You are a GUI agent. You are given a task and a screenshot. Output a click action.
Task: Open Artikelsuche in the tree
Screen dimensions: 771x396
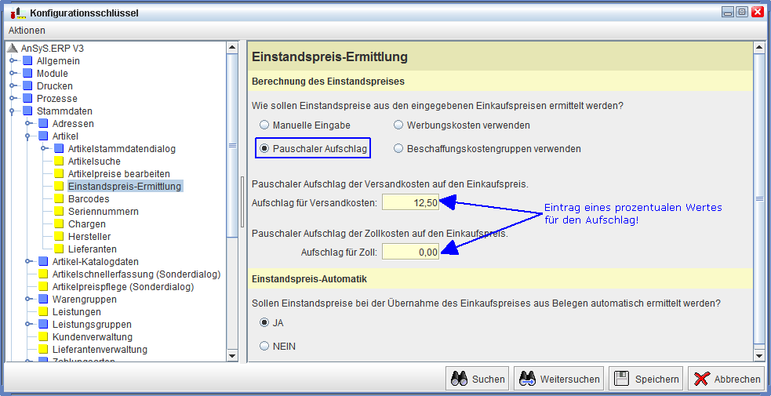(94, 162)
